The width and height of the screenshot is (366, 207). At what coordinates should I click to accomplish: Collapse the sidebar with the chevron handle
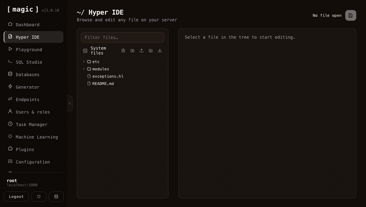tap(70, 103)
